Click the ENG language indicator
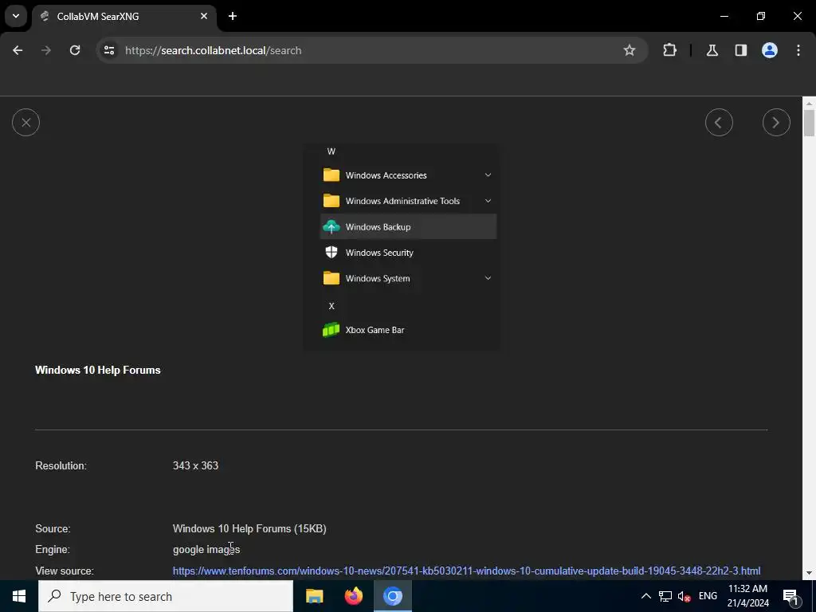 [x=708, y=596]
